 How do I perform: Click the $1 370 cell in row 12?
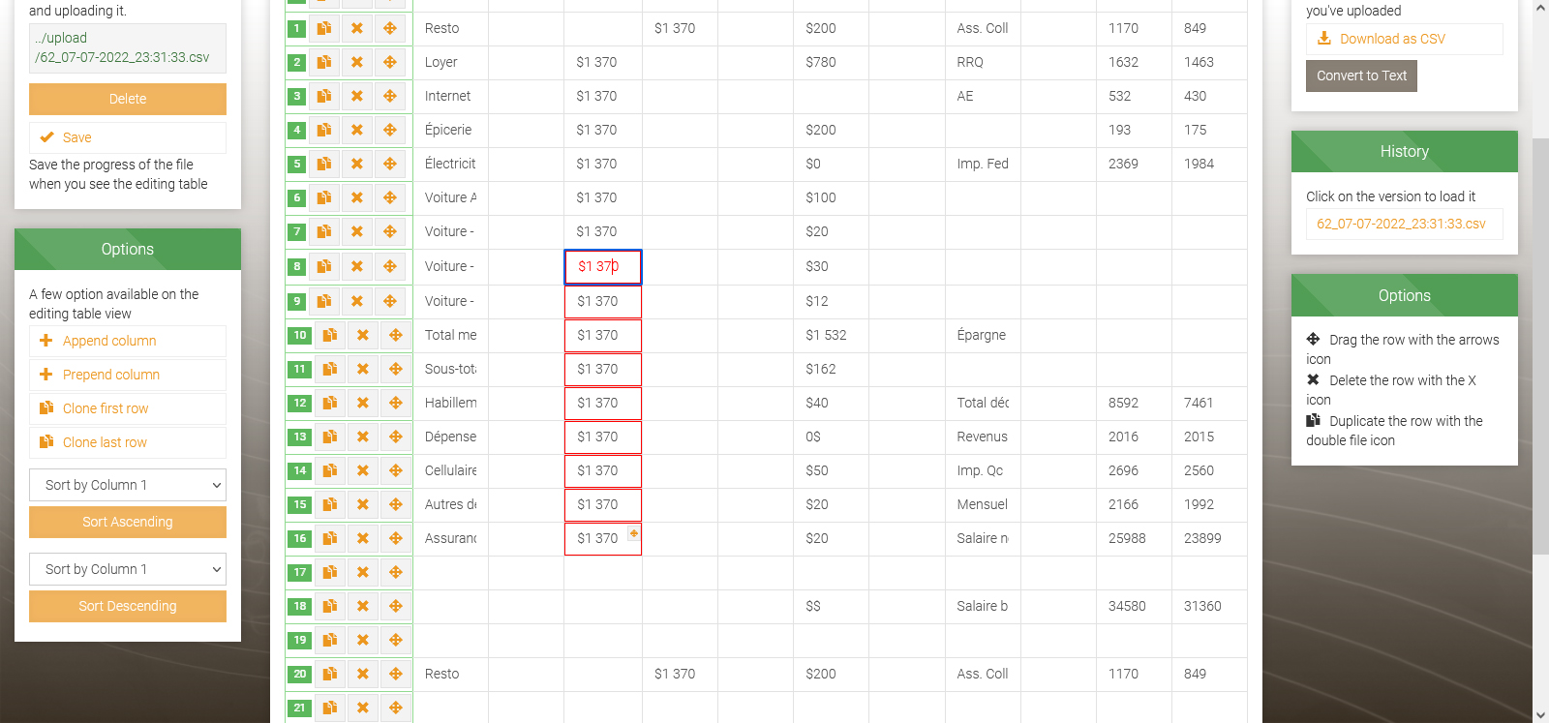tap(602, 403)
